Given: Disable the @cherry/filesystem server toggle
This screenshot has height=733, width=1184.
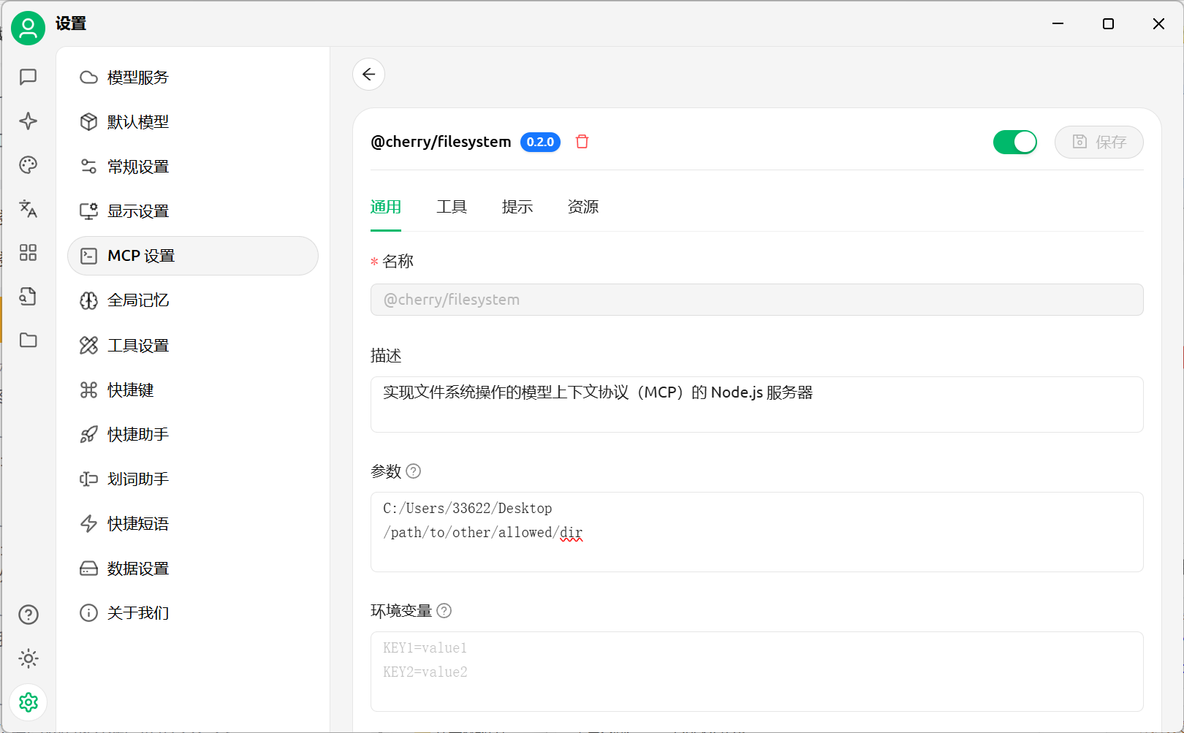Looking at the screenshot, I should (x=1014, y=142).
